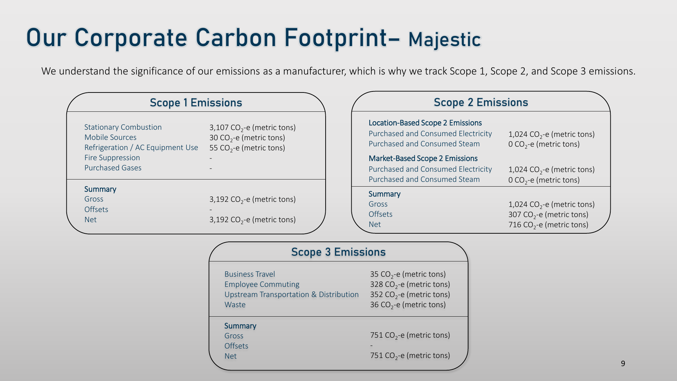Click the 35 CO2-e business travel value

[408, 275]
